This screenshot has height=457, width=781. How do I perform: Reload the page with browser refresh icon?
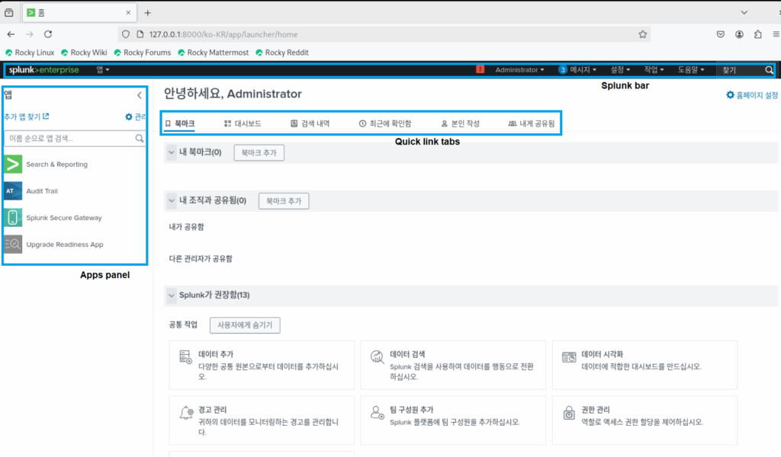point(48,34)
